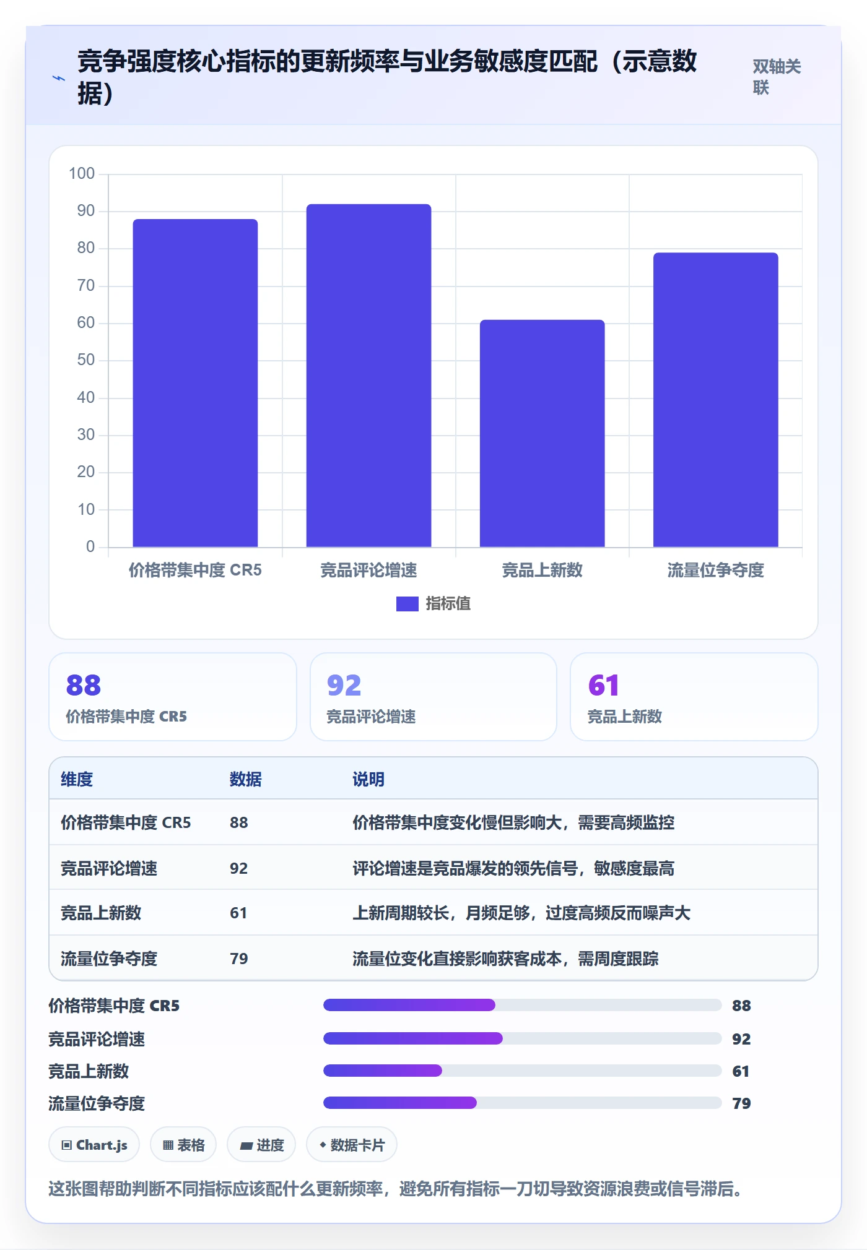Click the 指标值 legend label
This screenshot has width=867, height=1250.
point(448,603)
